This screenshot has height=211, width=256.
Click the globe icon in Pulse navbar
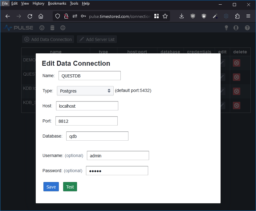(x=63, y=28)
